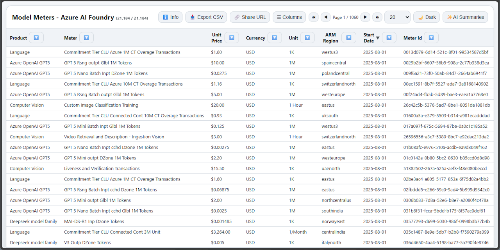
Task: Open the Unit Price column filter icon
Action: (x=232, y=37)
